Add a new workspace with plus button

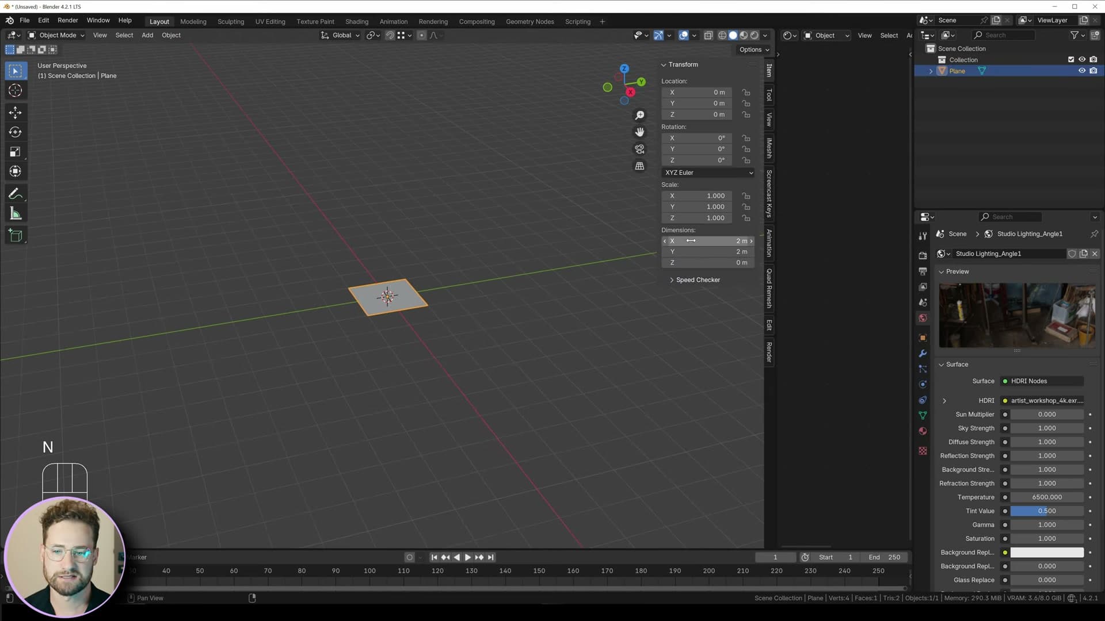pos(603,22)
